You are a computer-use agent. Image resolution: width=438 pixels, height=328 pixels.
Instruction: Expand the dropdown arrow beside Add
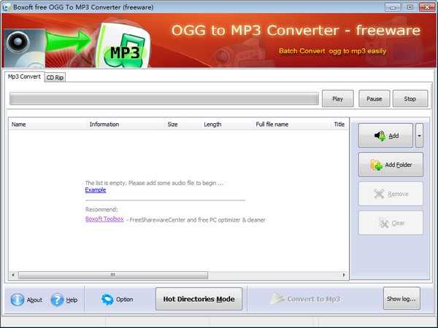tap(419, 136)
